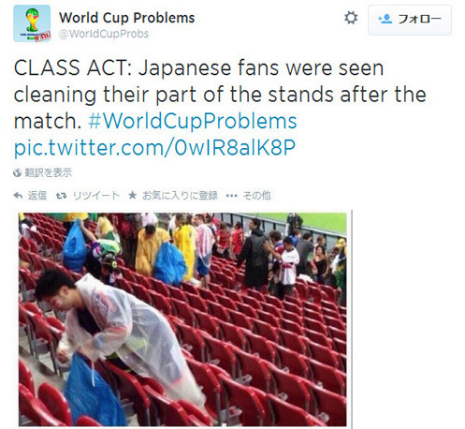Show translation via 翻訳を表示
465x429 pixels.
point(48,172)
